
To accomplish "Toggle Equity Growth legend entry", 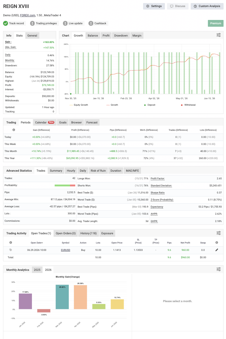I will (x=79, y=105).
